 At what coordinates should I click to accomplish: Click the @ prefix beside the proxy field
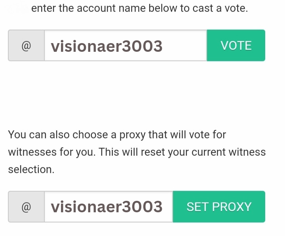click(26, 207)
